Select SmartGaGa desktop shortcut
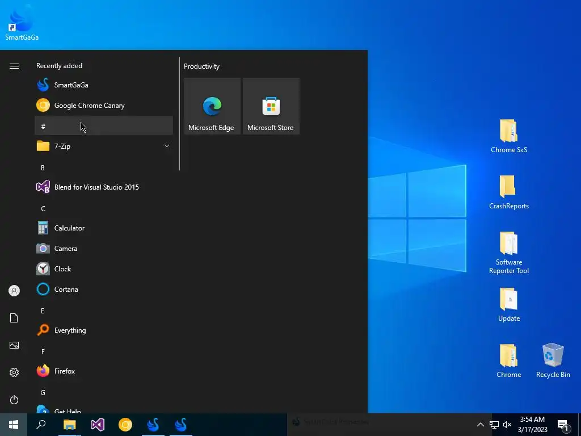Viewport: 581px width, 436px height. point(22,24)
